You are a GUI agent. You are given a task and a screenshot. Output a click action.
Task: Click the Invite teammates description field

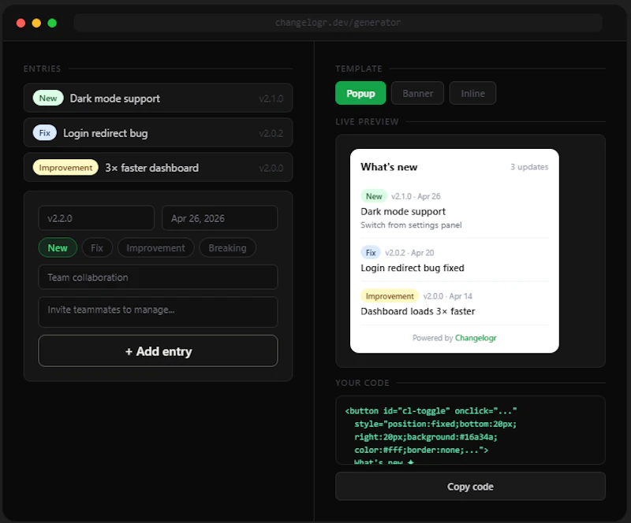coord(159,312)
